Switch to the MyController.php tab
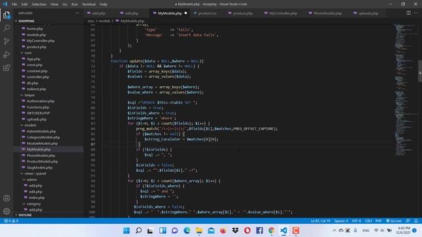422x237 pixels. pos(283,13)
